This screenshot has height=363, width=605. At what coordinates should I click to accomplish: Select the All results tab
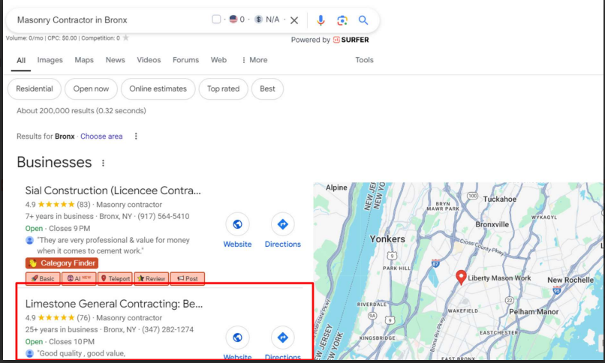click(x=21, y=61)
